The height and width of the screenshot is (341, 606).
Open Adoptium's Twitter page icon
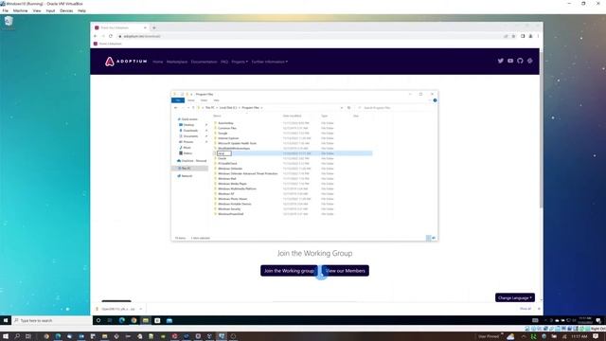pos(501,61)
